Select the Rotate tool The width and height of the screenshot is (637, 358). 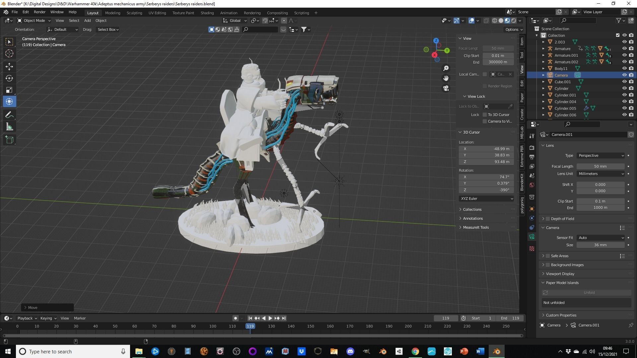tap(9, 78)
